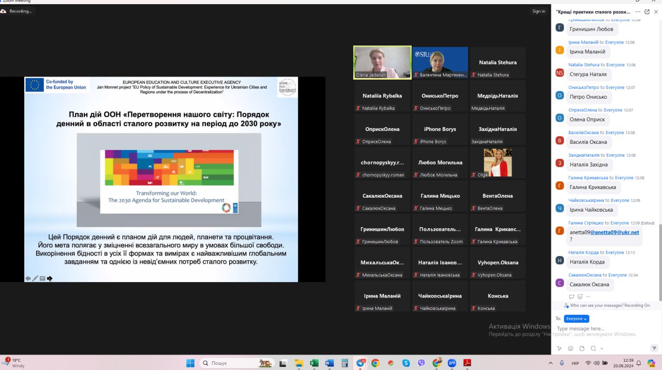662x370 pixels.
Task: Open the anetta09@ukr.net email link
Action: tap(614, 232)
